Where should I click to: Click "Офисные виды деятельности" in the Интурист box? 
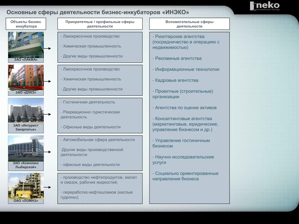tap(91, 127)
